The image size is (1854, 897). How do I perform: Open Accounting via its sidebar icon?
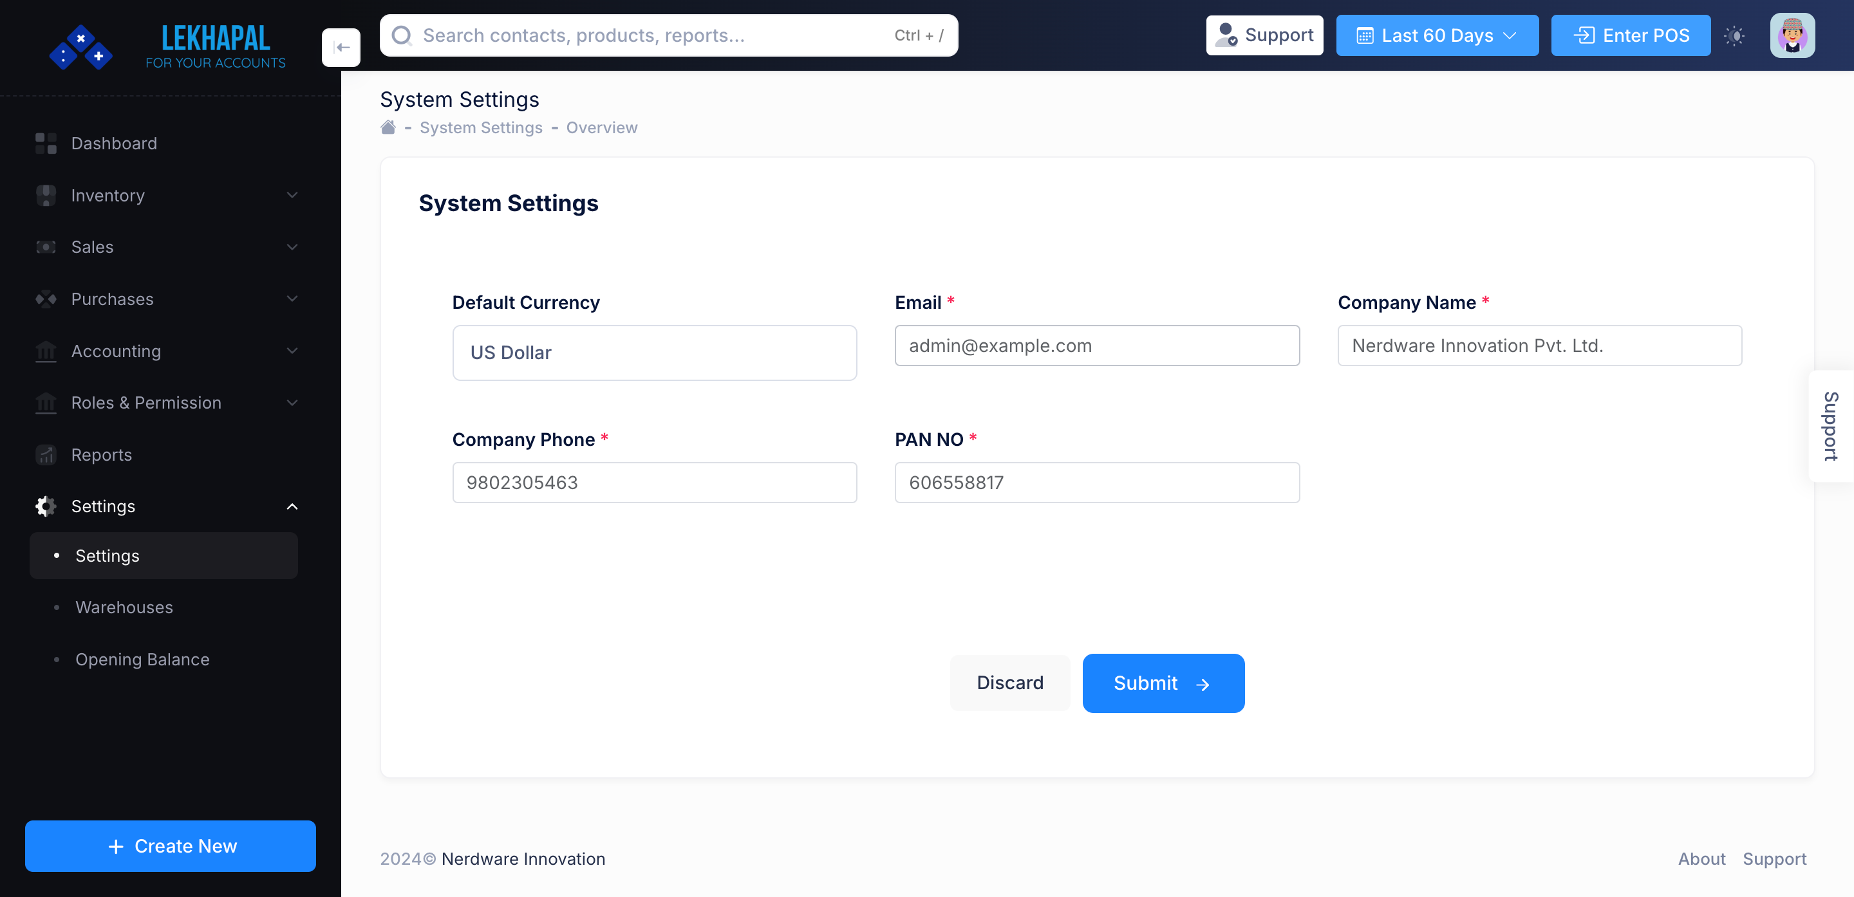click(45, 351)
